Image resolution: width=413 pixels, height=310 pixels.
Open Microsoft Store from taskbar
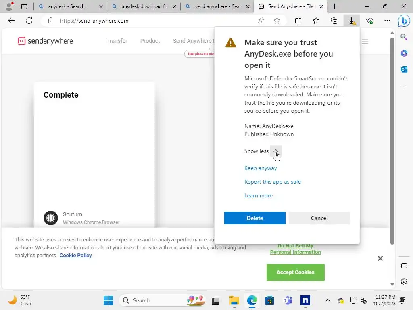tap(269, 300)
